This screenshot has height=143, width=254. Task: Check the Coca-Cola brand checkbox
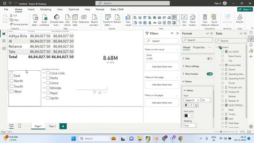tap(48, 73)
